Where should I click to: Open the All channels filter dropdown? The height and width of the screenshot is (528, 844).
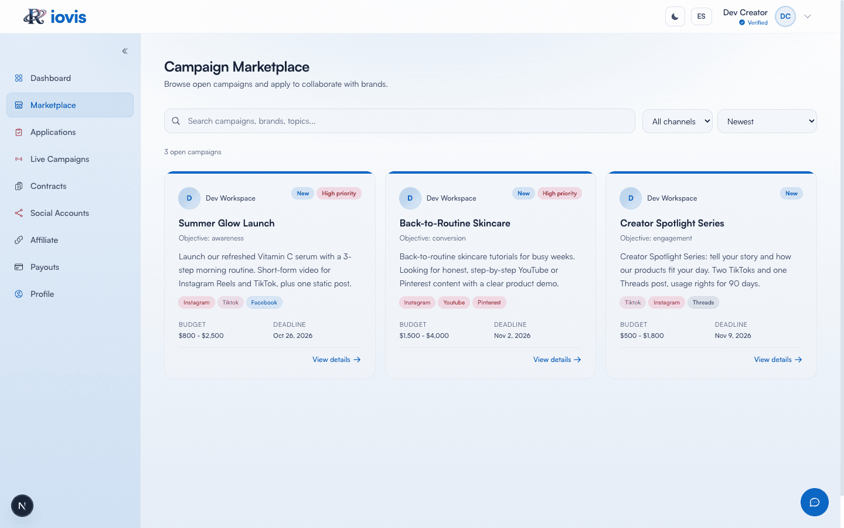pos(678,121)
